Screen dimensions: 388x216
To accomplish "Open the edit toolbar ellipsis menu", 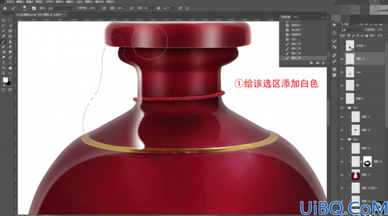I will [10, 73].
